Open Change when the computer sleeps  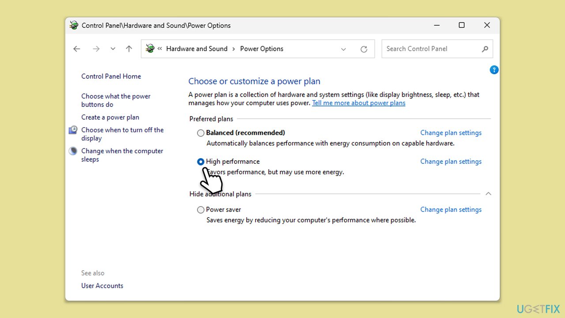[122, 155]
